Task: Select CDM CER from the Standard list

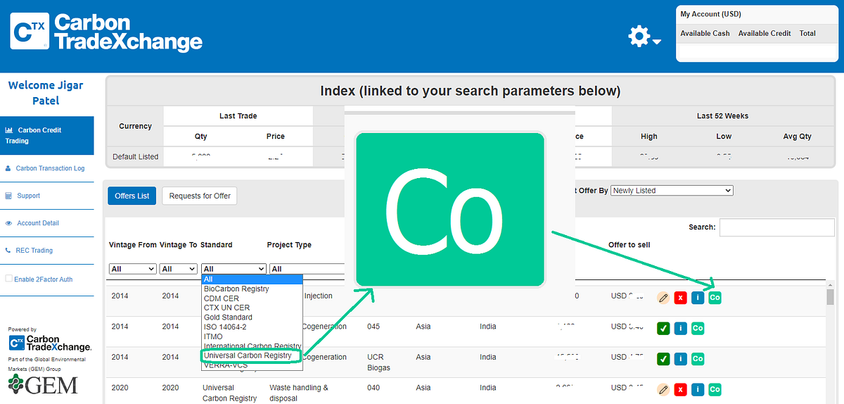Action: click(252, 298)
